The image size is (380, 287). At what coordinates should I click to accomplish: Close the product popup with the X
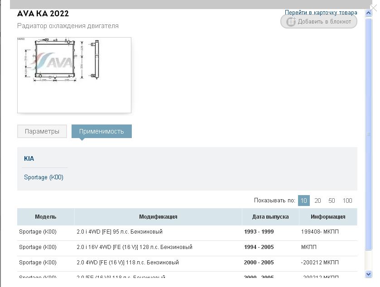coord(374,7)
